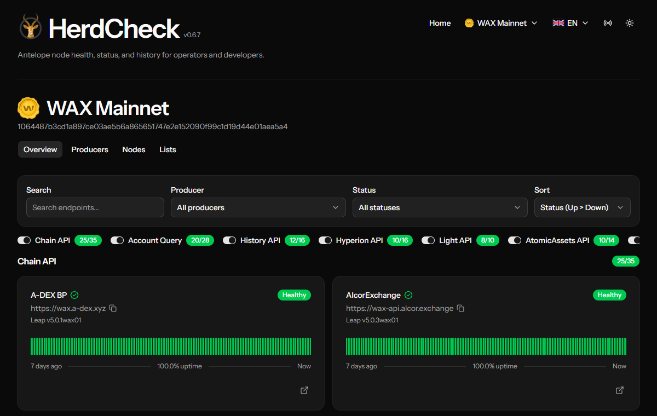Click verified checkmark next to A-DEX BP
Image resolution: width=657 pixels, height=416 pixels.
point(74,295)
